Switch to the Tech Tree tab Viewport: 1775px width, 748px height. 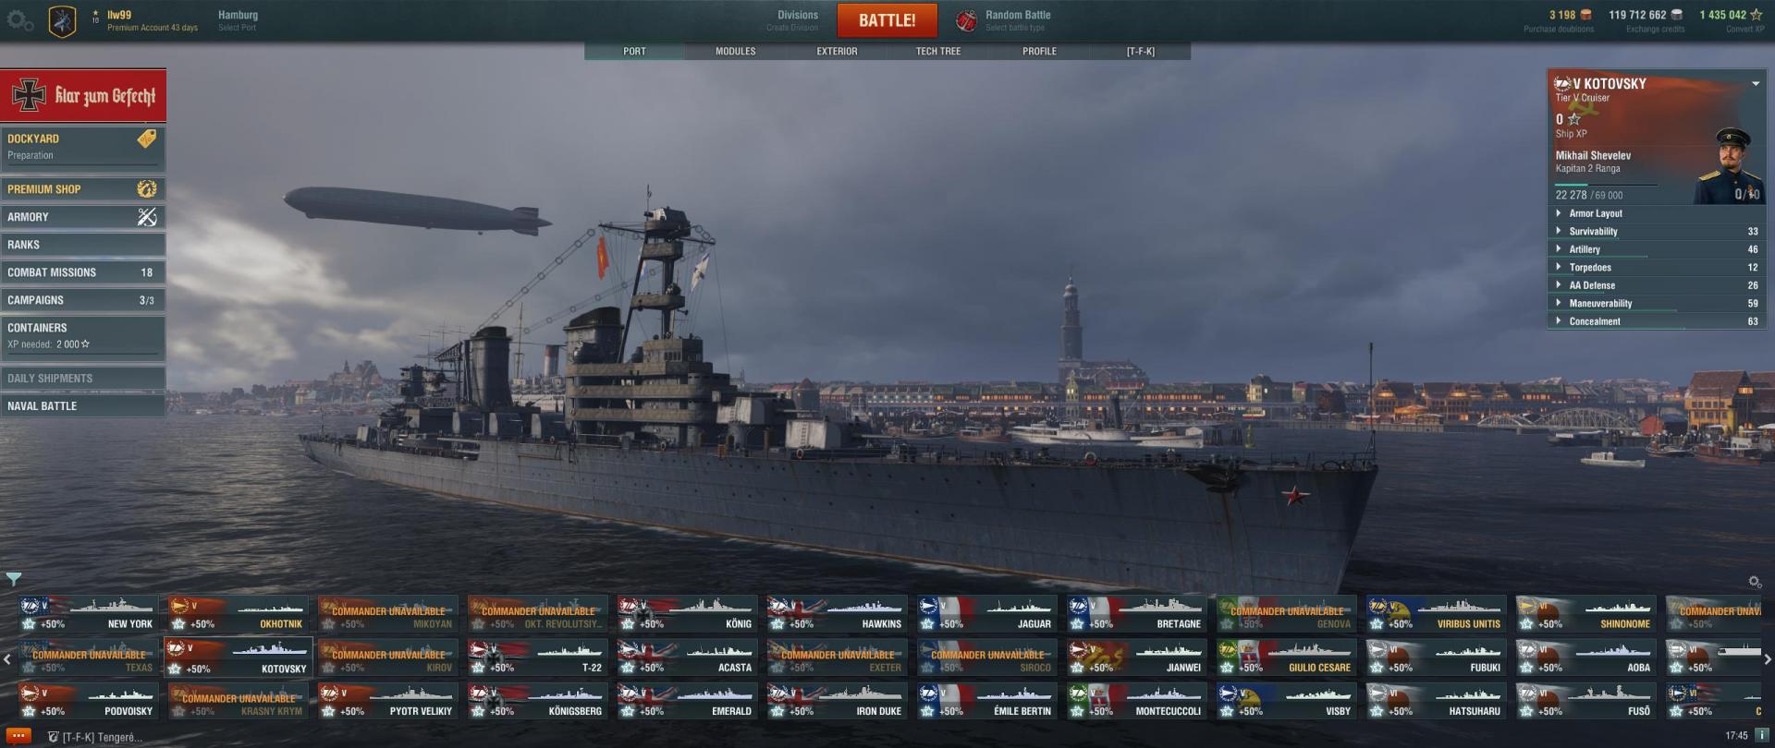[938, 52]
